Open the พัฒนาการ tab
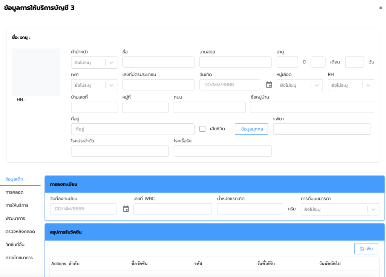The width and height of the screenshot is (386, 277). pyautogui.click(x=15, y=219)
